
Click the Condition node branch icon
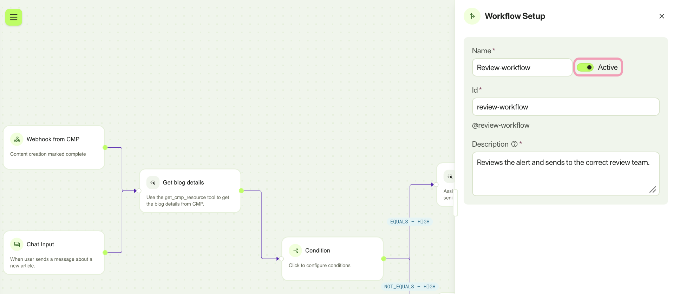click(295, 250)
